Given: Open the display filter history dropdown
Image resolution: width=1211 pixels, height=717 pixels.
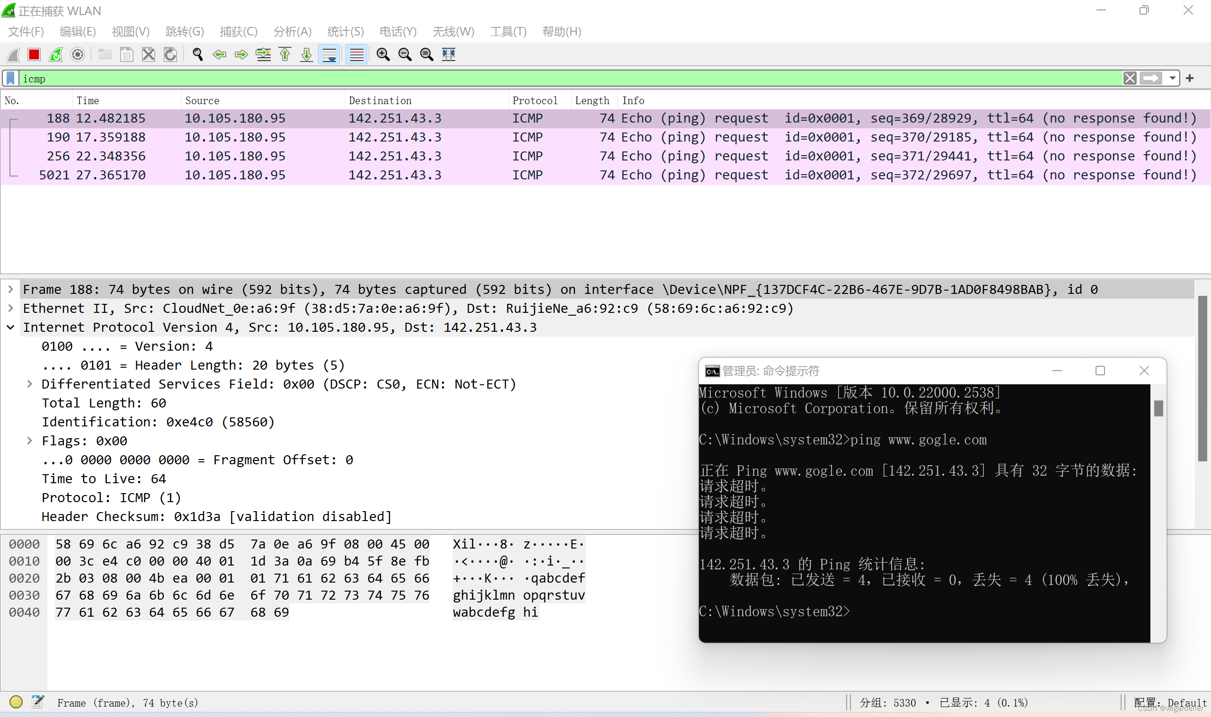Looking at the screenshot, I should (1172, 78).
